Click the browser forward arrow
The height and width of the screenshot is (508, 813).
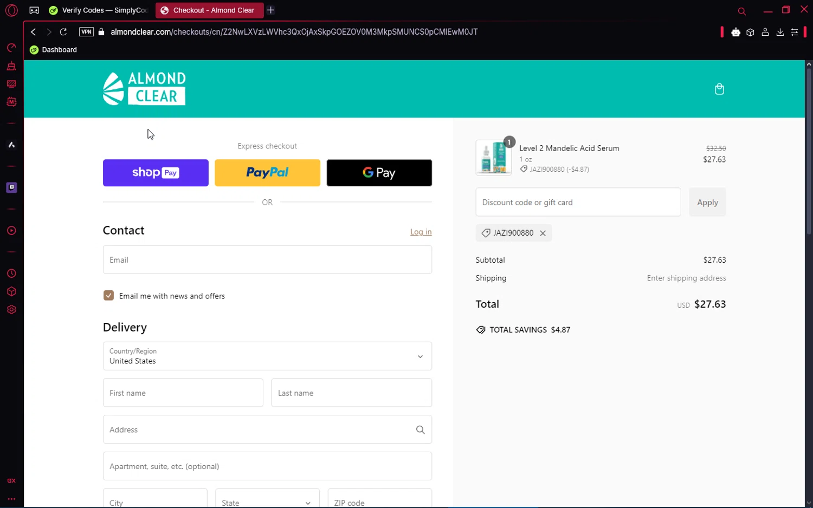click(49, 32)
